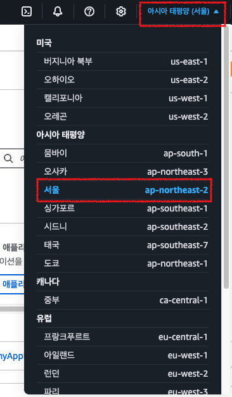Open the notifications bell
This screenshot has width=232, height=397.
[x=58, y=11]
